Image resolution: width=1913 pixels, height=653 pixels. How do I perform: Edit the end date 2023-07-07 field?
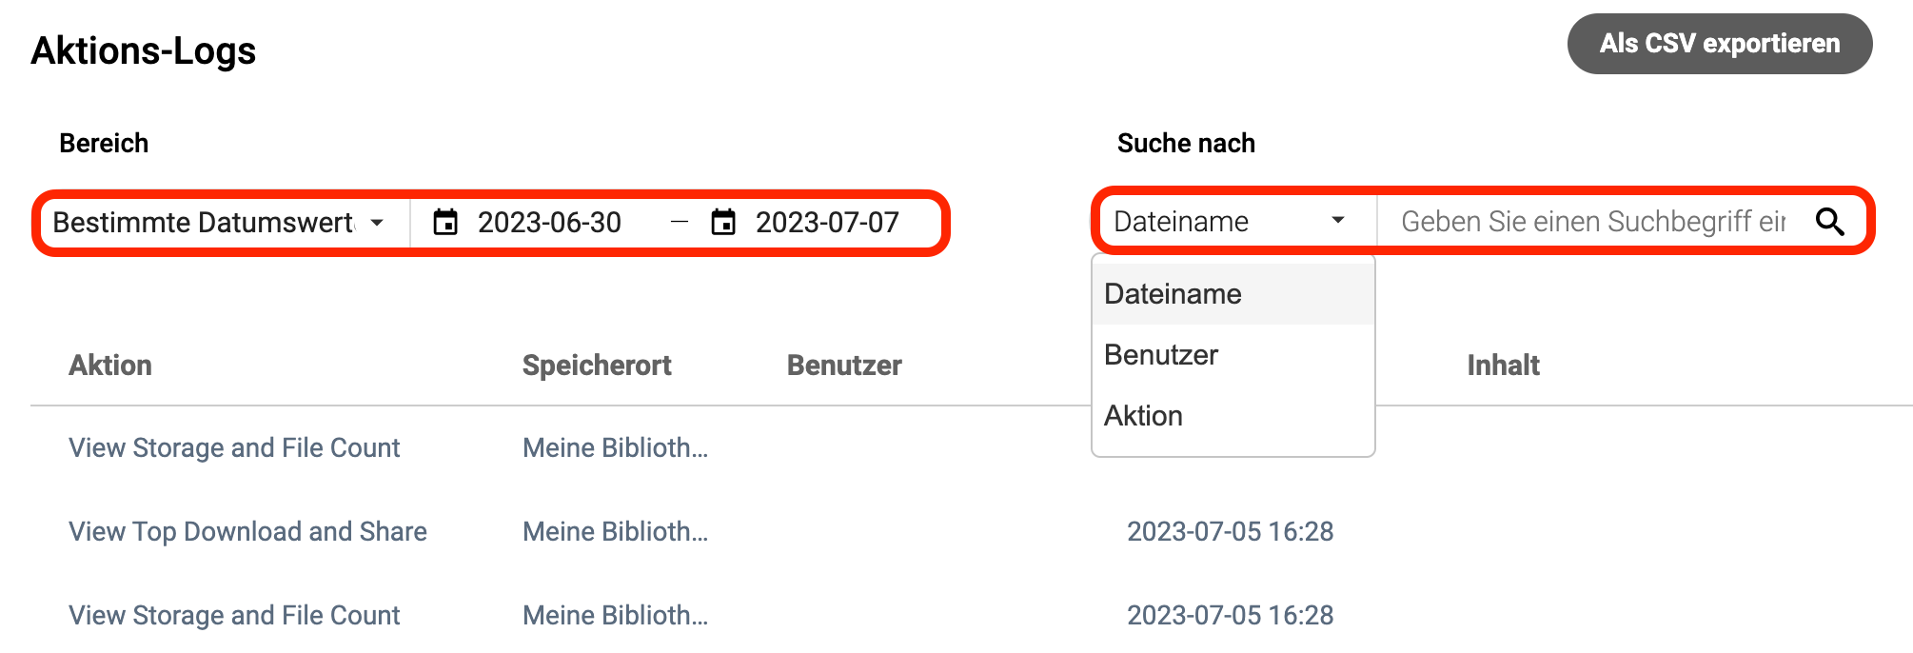(827, 223)
